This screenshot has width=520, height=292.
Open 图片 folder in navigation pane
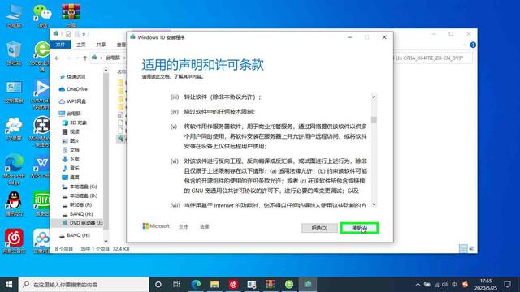coord(75,140)
